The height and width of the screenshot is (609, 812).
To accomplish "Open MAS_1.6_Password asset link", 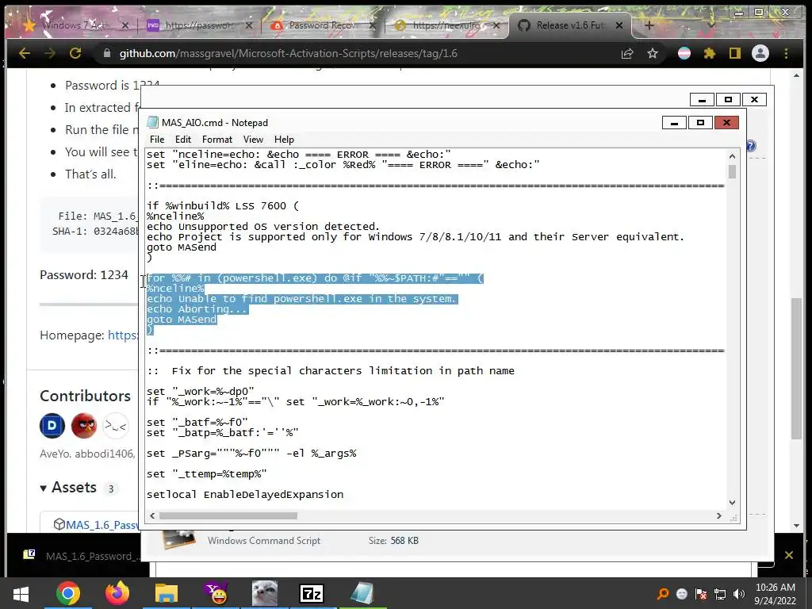I will [x=101, y=525].
